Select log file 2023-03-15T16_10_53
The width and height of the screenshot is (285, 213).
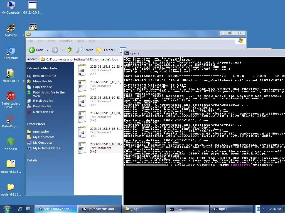pos(100,101)
